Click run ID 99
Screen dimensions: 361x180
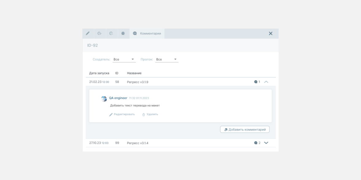(117, 143)
